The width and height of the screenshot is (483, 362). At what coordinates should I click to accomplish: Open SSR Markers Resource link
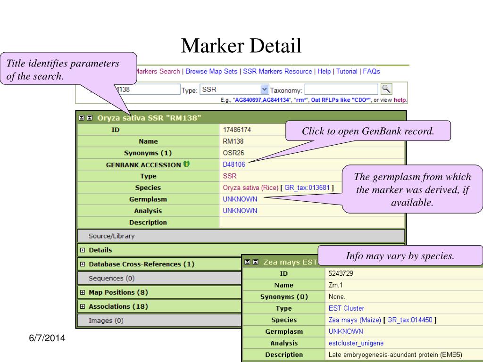coord(277,72)
